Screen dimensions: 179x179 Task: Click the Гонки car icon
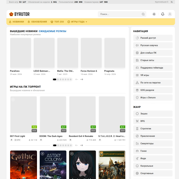pyautogui.click(x=137, y=151)
